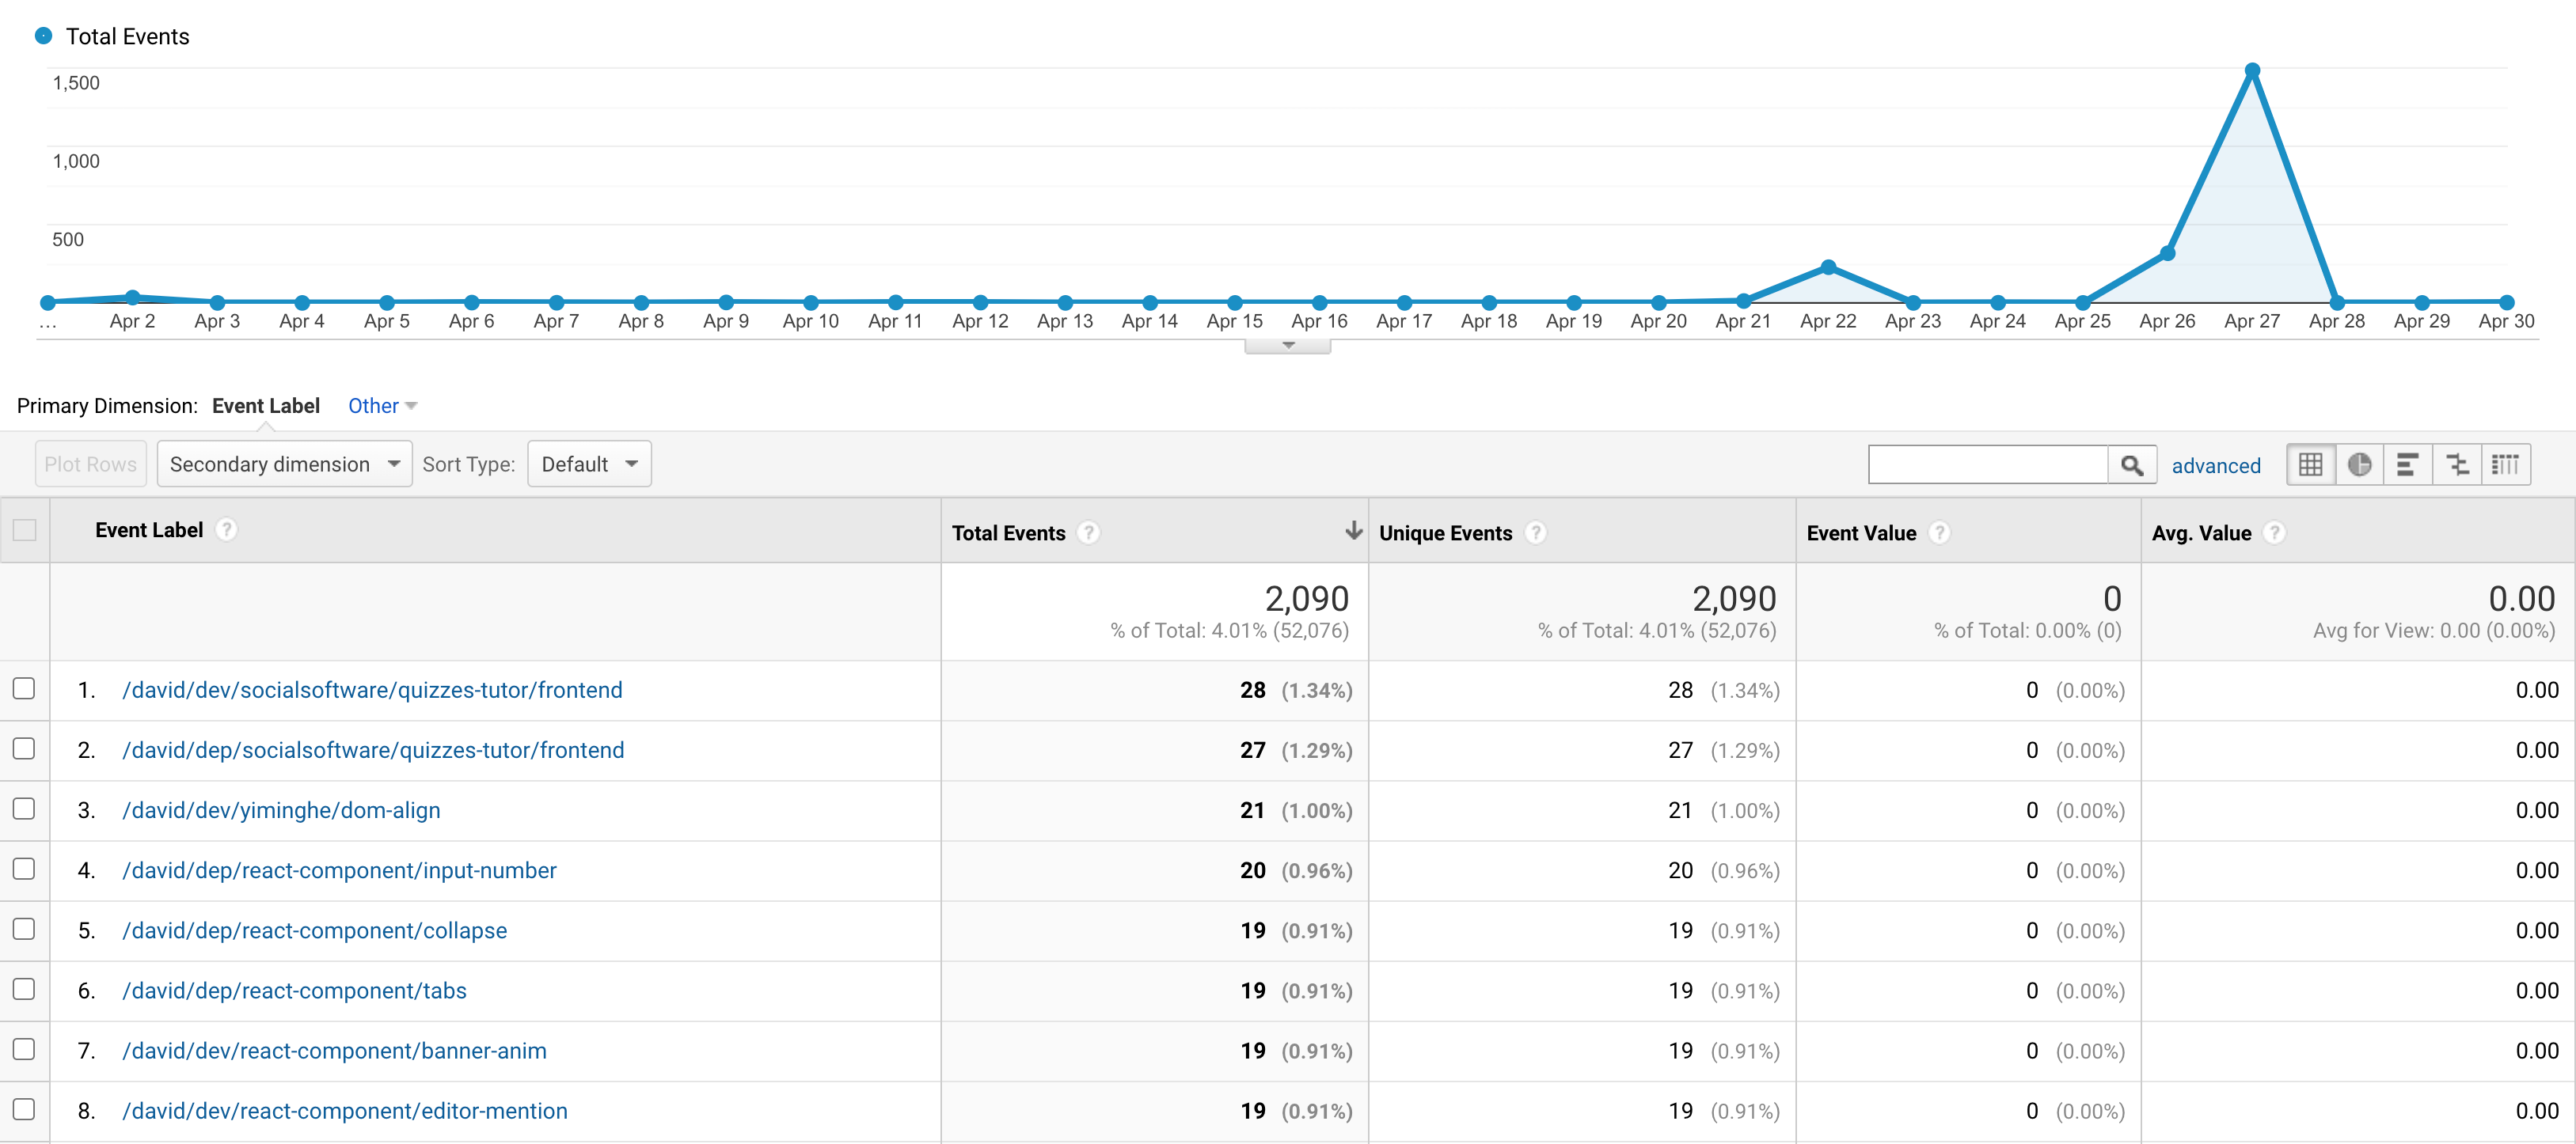2576x1144 pixels.
Task: Click help icon beside Unique Events
Action: point(1536,532)
